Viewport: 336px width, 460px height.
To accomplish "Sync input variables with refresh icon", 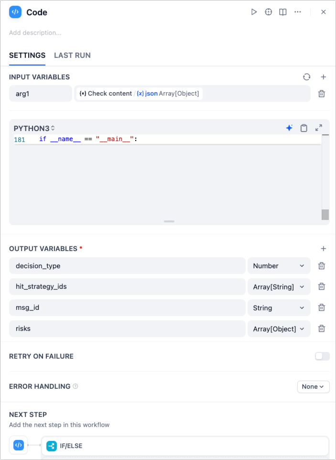I will [307, 77].
